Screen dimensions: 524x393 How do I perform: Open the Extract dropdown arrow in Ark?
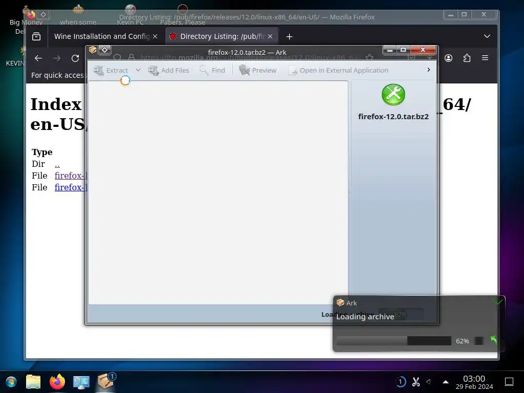[138, 70]
